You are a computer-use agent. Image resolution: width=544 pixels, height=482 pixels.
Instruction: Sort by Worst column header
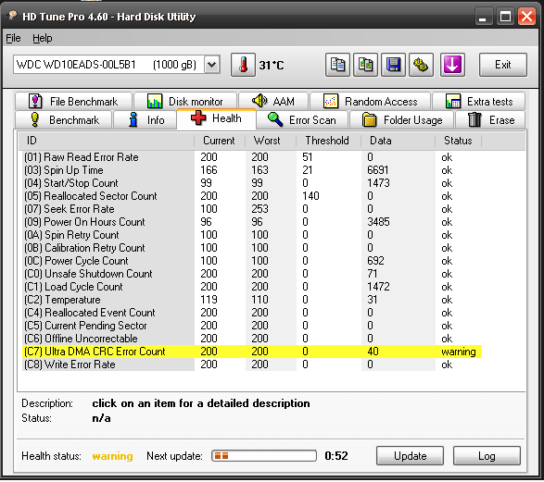pyautogui.click(x=271, y=141)
